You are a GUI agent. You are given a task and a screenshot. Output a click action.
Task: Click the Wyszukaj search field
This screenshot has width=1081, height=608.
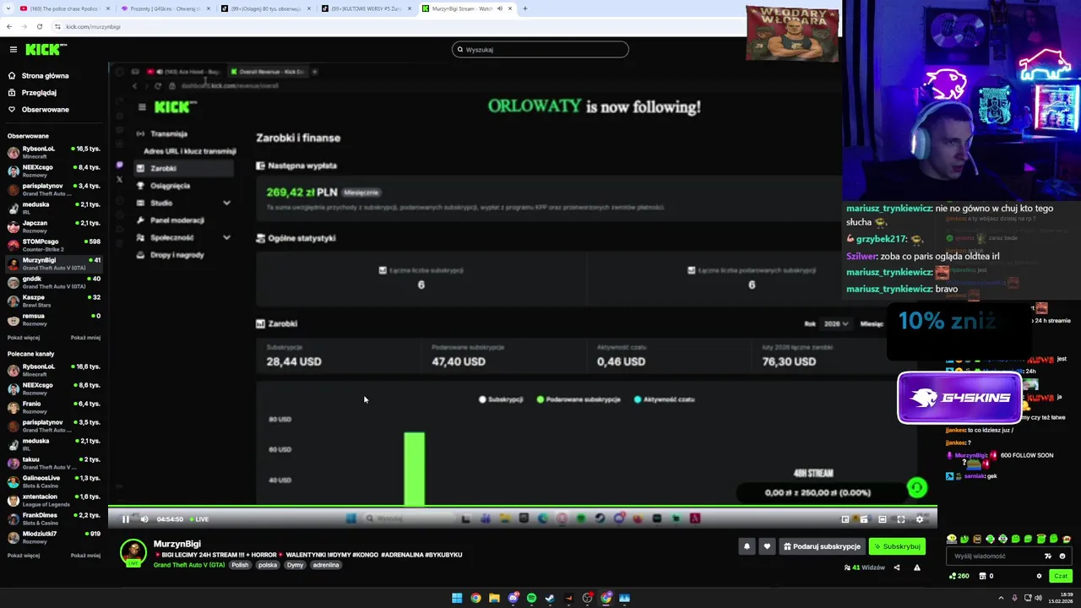click(x=540, y=50)
